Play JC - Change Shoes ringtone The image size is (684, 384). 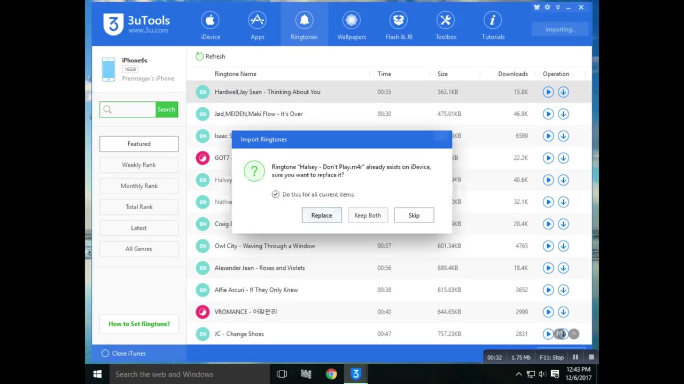548,334
